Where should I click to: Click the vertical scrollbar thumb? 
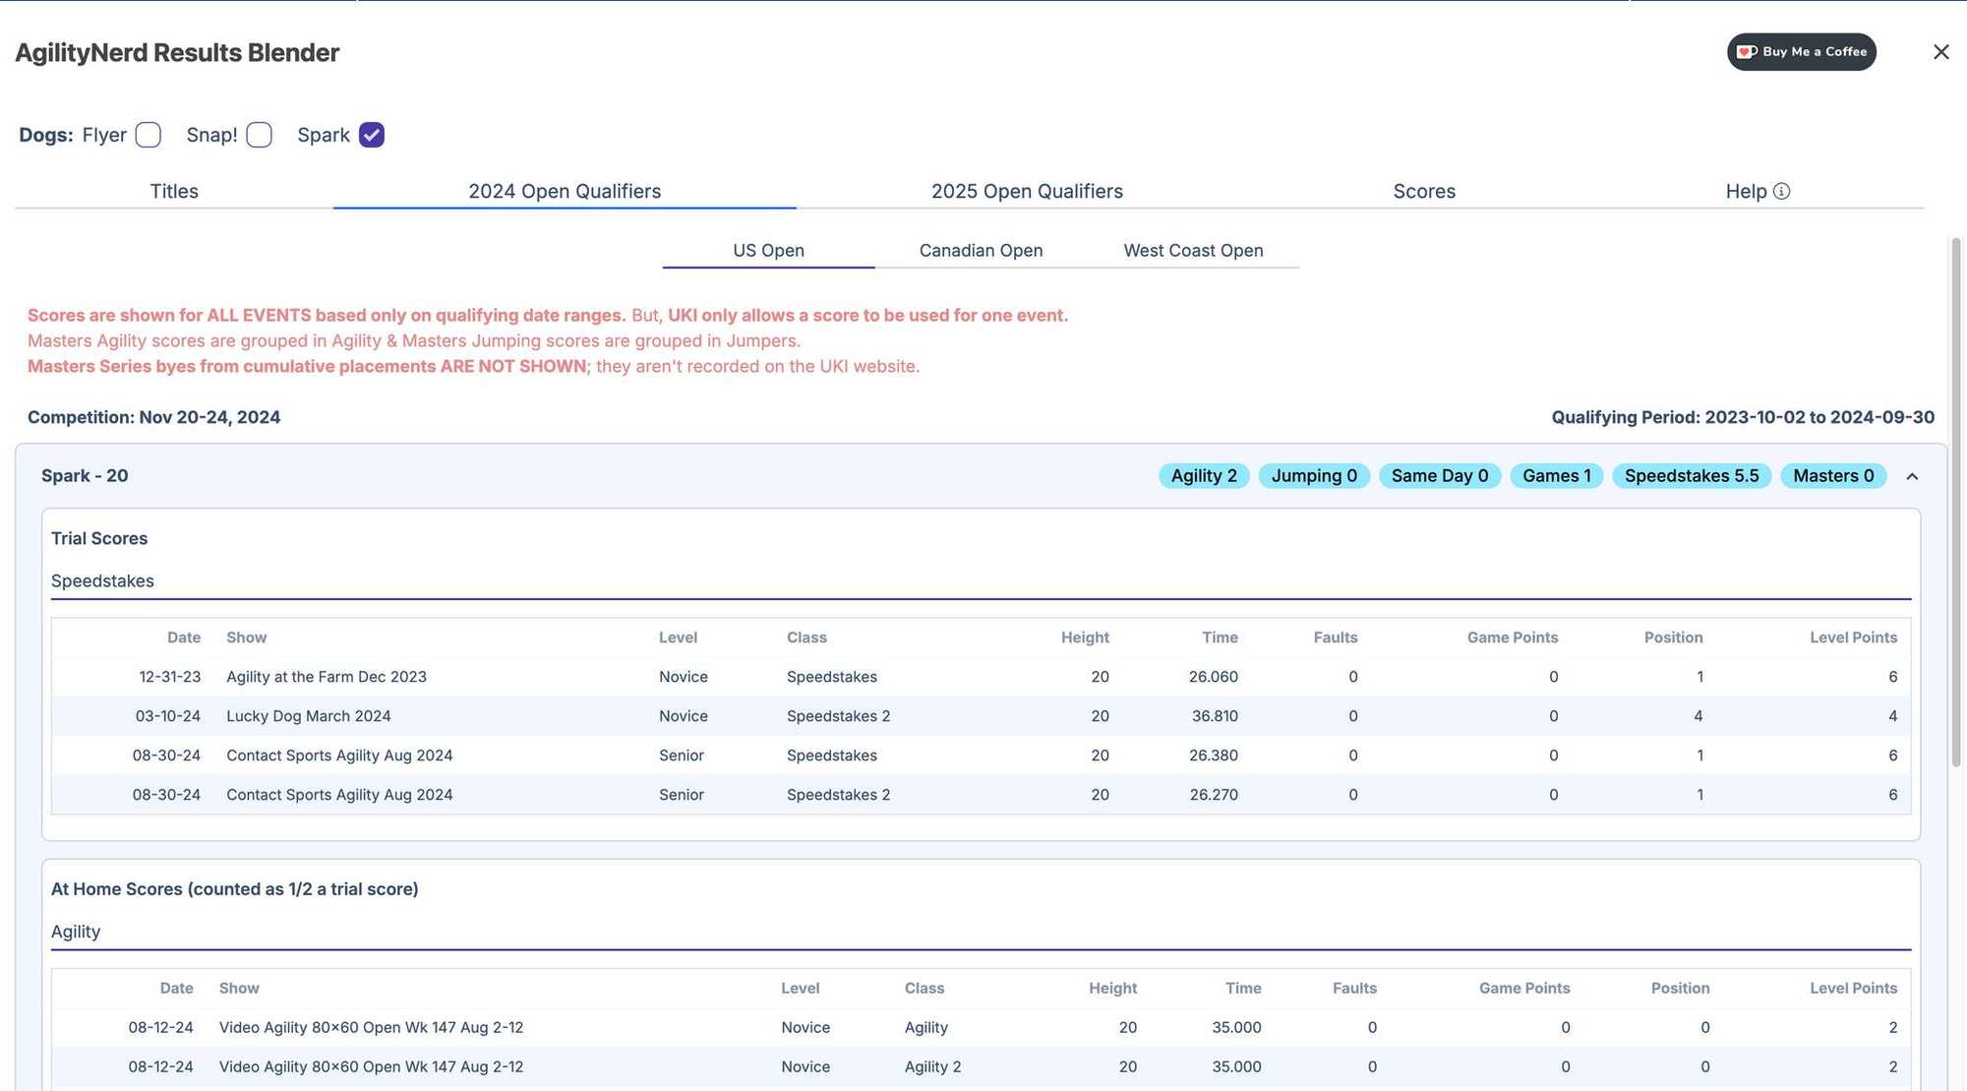tap(1956, 502)
